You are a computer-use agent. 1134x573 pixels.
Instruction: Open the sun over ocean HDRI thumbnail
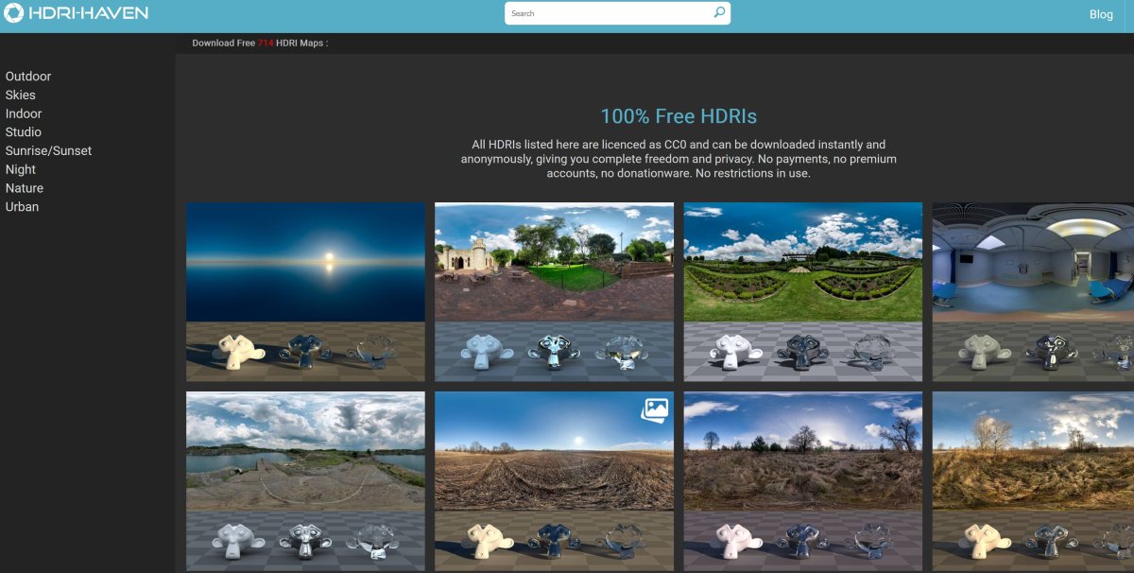305,263
